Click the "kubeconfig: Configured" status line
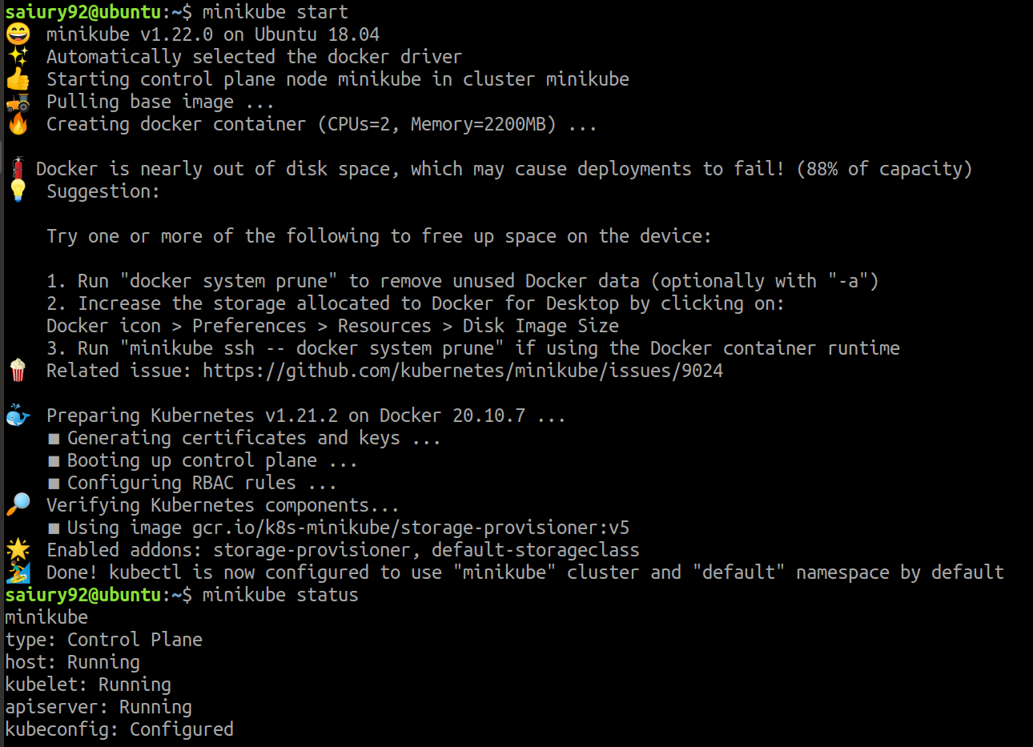This screenshot has width=1033, height=747. tap(119, 729)
